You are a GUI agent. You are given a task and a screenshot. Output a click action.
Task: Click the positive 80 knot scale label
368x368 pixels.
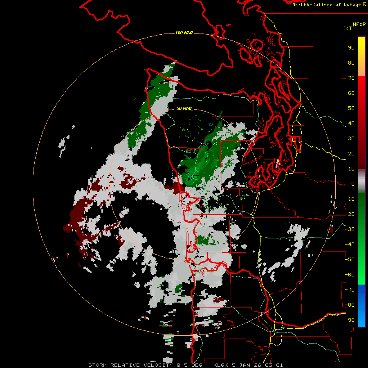[x=351, y=63]
